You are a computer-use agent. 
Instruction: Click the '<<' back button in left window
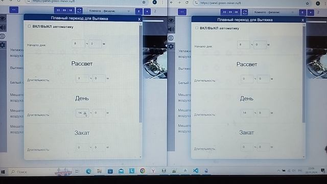click(14, 10)
